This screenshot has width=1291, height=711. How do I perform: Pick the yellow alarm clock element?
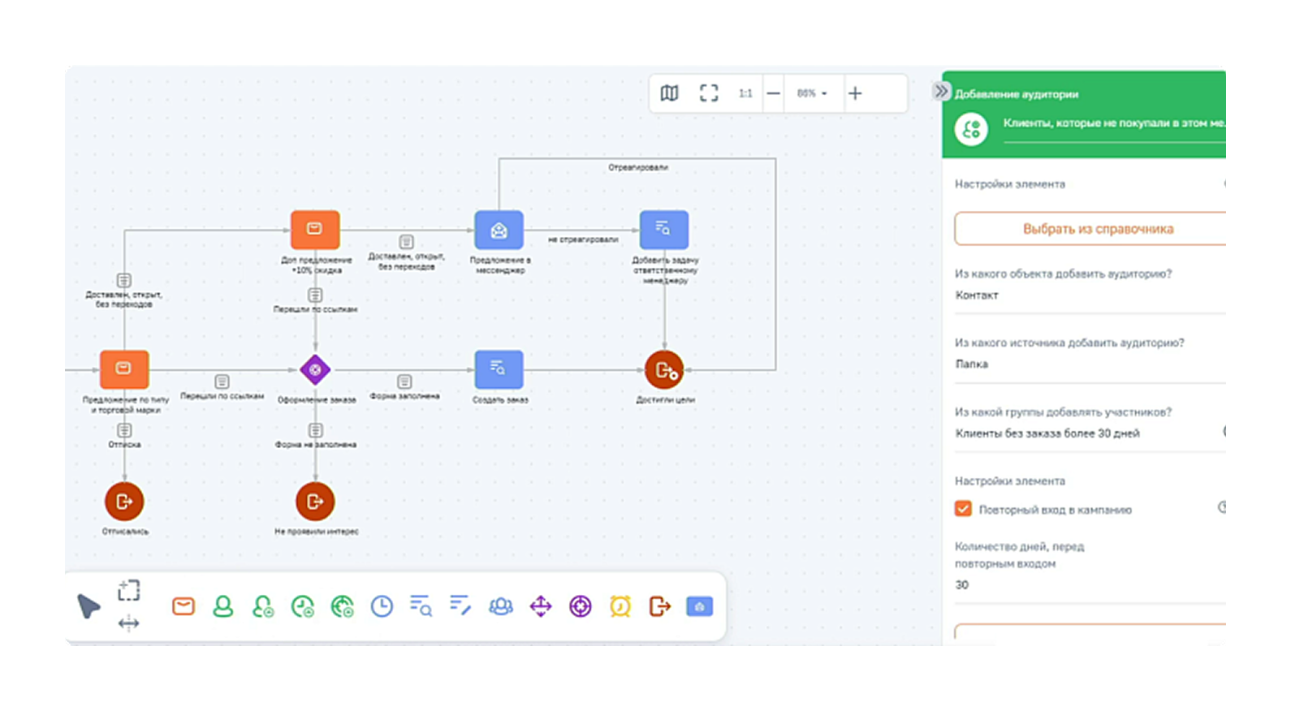tap(620, 606)
